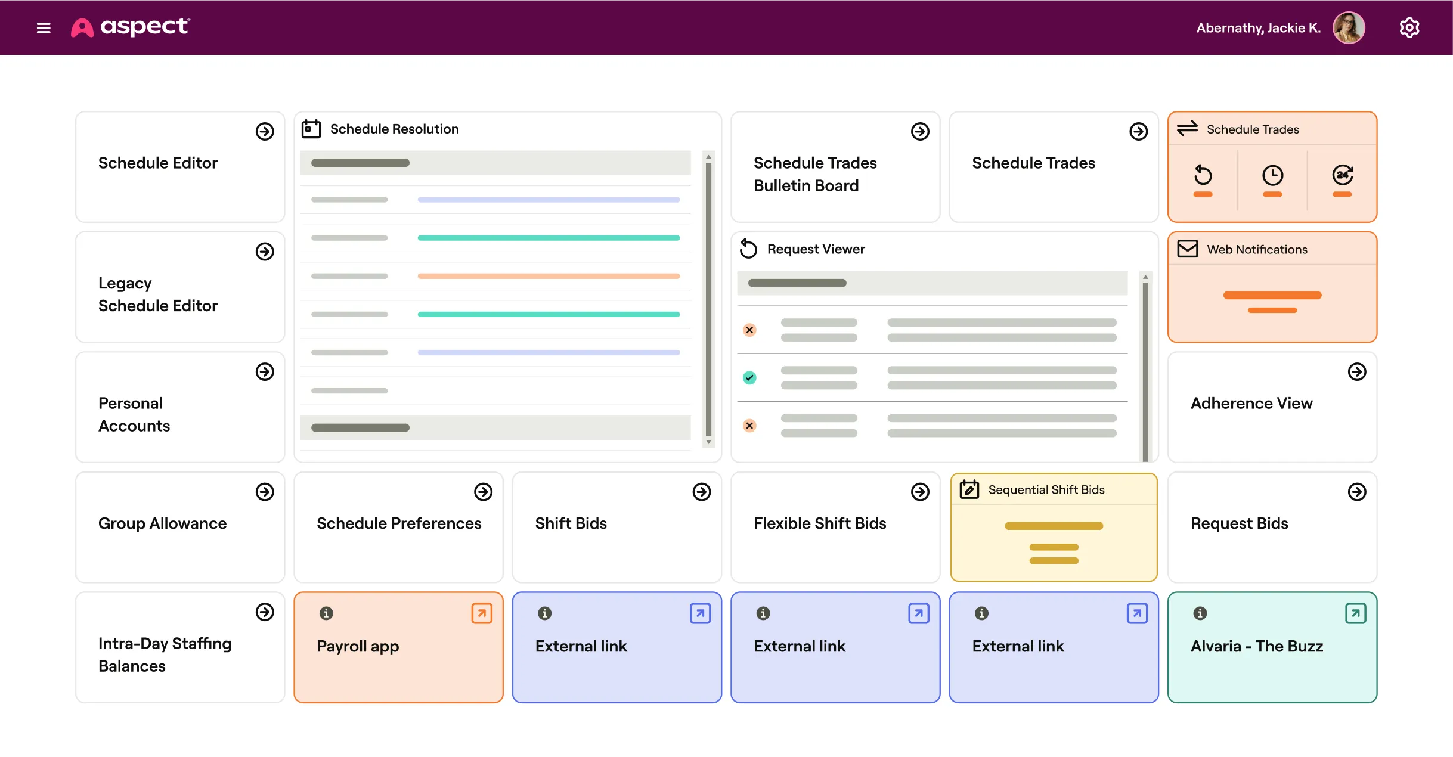Viewport: 1453px width, 757px height.
Task: Click the Schedule Resolution scroll up arrow
Action: tap(708, 157)
